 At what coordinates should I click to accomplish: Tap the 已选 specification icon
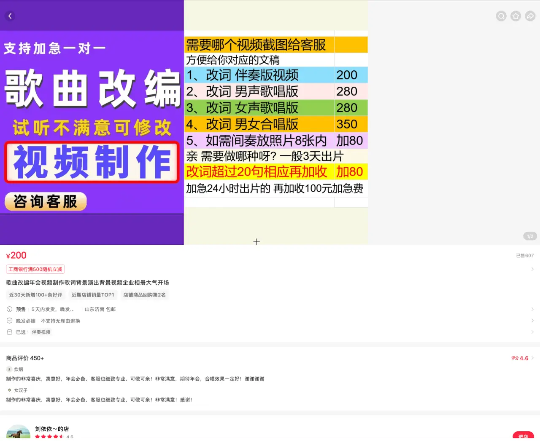tap(10, 332)
